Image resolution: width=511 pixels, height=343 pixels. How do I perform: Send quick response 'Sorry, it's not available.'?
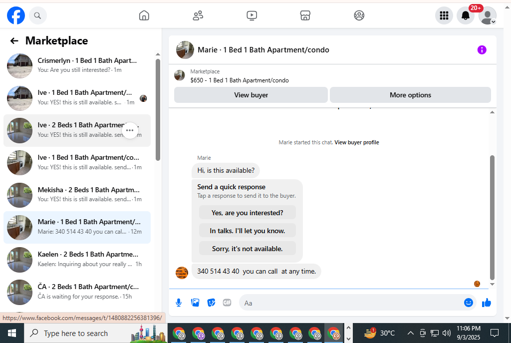tap(248, 249)
